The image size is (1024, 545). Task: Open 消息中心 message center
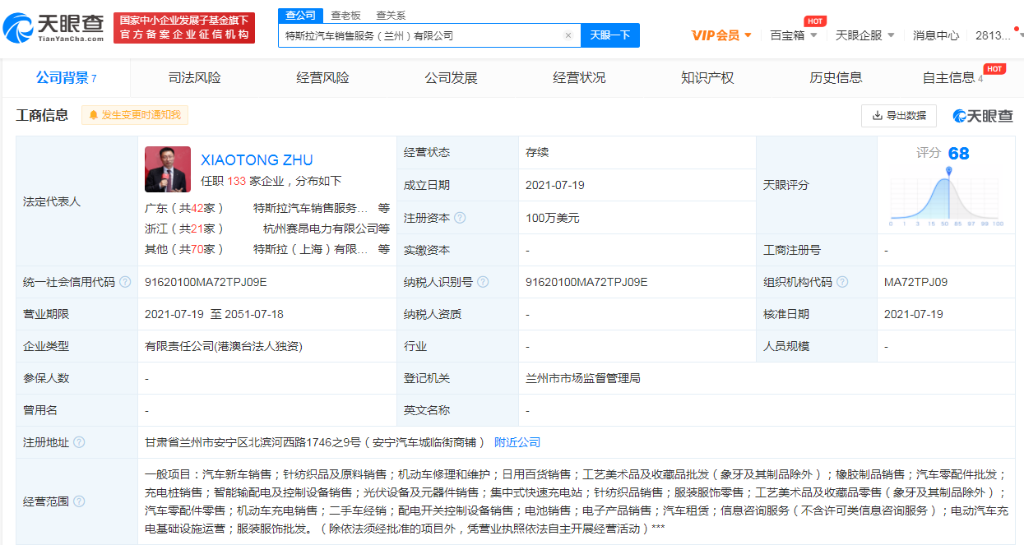coord(935,35)
